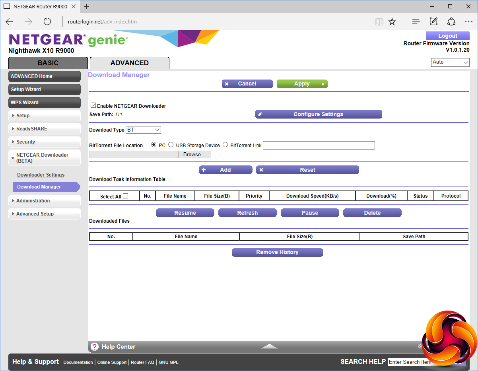Viewport: 478px width, 371px height.
Task: Open Downloader Settings in sidebar
Action: [x=41, y=175]
